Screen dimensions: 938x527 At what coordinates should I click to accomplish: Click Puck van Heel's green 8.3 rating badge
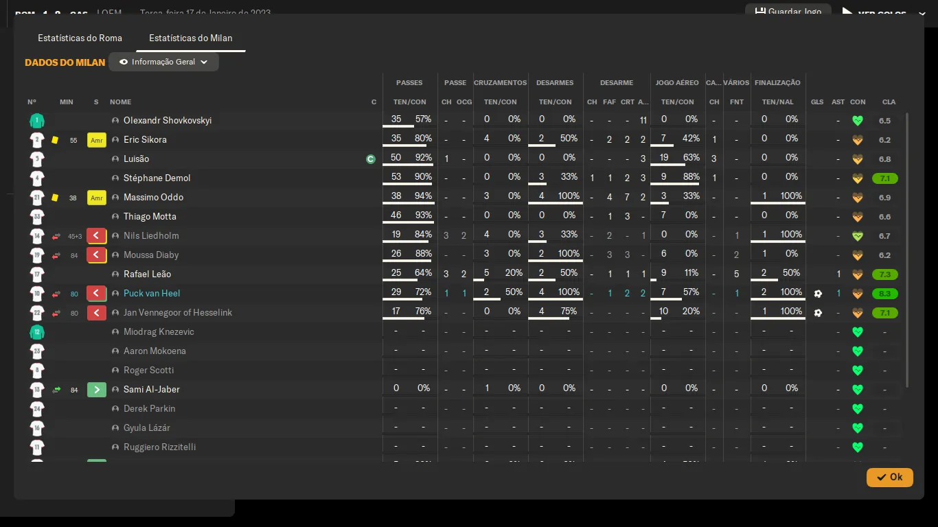[884, 294]
